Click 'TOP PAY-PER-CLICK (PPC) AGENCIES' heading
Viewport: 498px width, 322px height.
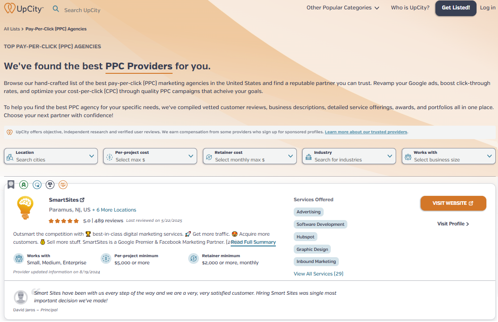(x=52, y=47)
